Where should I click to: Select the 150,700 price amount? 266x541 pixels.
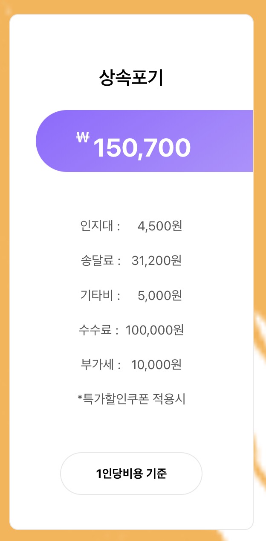coord(142,148)
